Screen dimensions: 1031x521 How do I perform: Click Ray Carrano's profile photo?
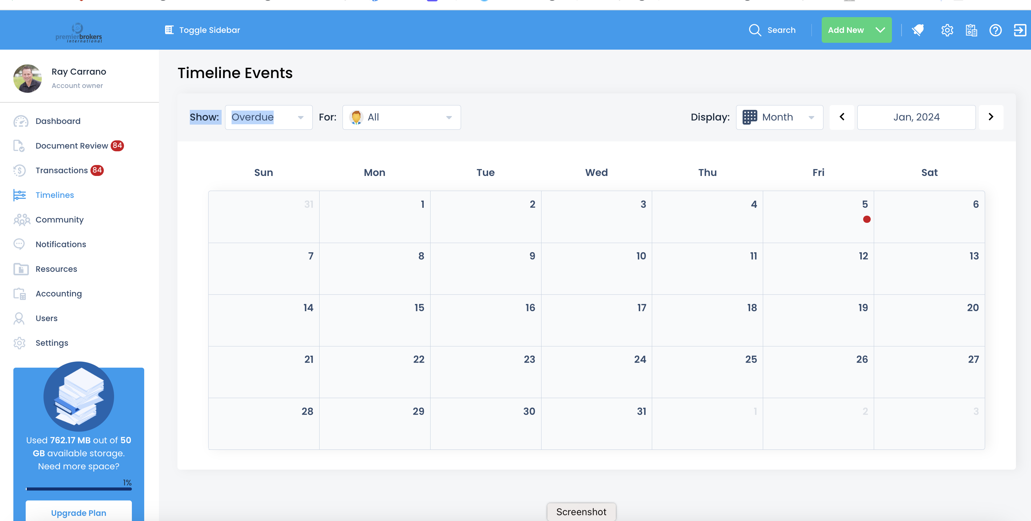(28, 79)
